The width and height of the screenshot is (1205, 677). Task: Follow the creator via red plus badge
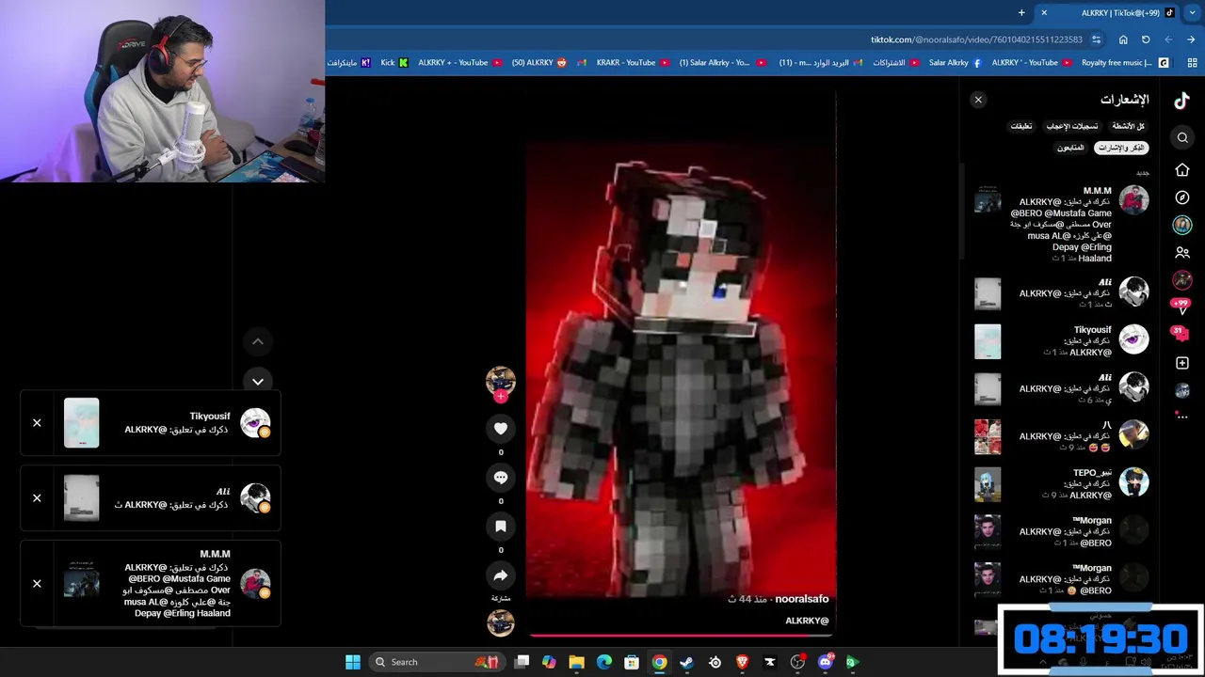click(x=501, y=397)
